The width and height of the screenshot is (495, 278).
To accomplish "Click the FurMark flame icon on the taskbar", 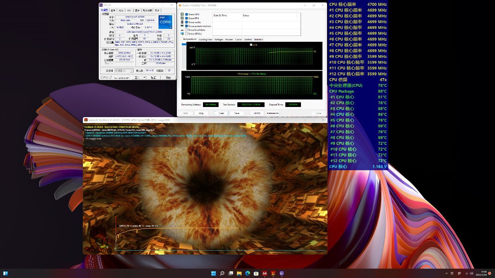I will (273, 273).
